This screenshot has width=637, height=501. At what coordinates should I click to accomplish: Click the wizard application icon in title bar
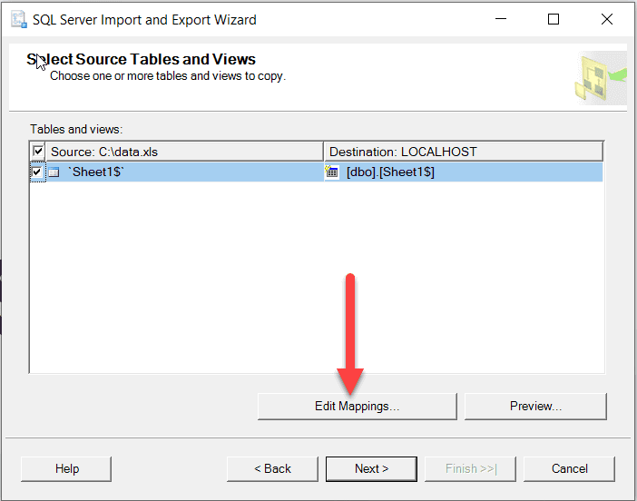pyautogui.click(x=16, y=19)
